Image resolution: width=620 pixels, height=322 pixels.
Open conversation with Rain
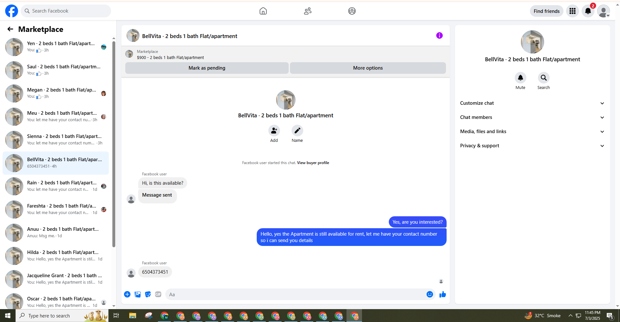click(56, 186)
